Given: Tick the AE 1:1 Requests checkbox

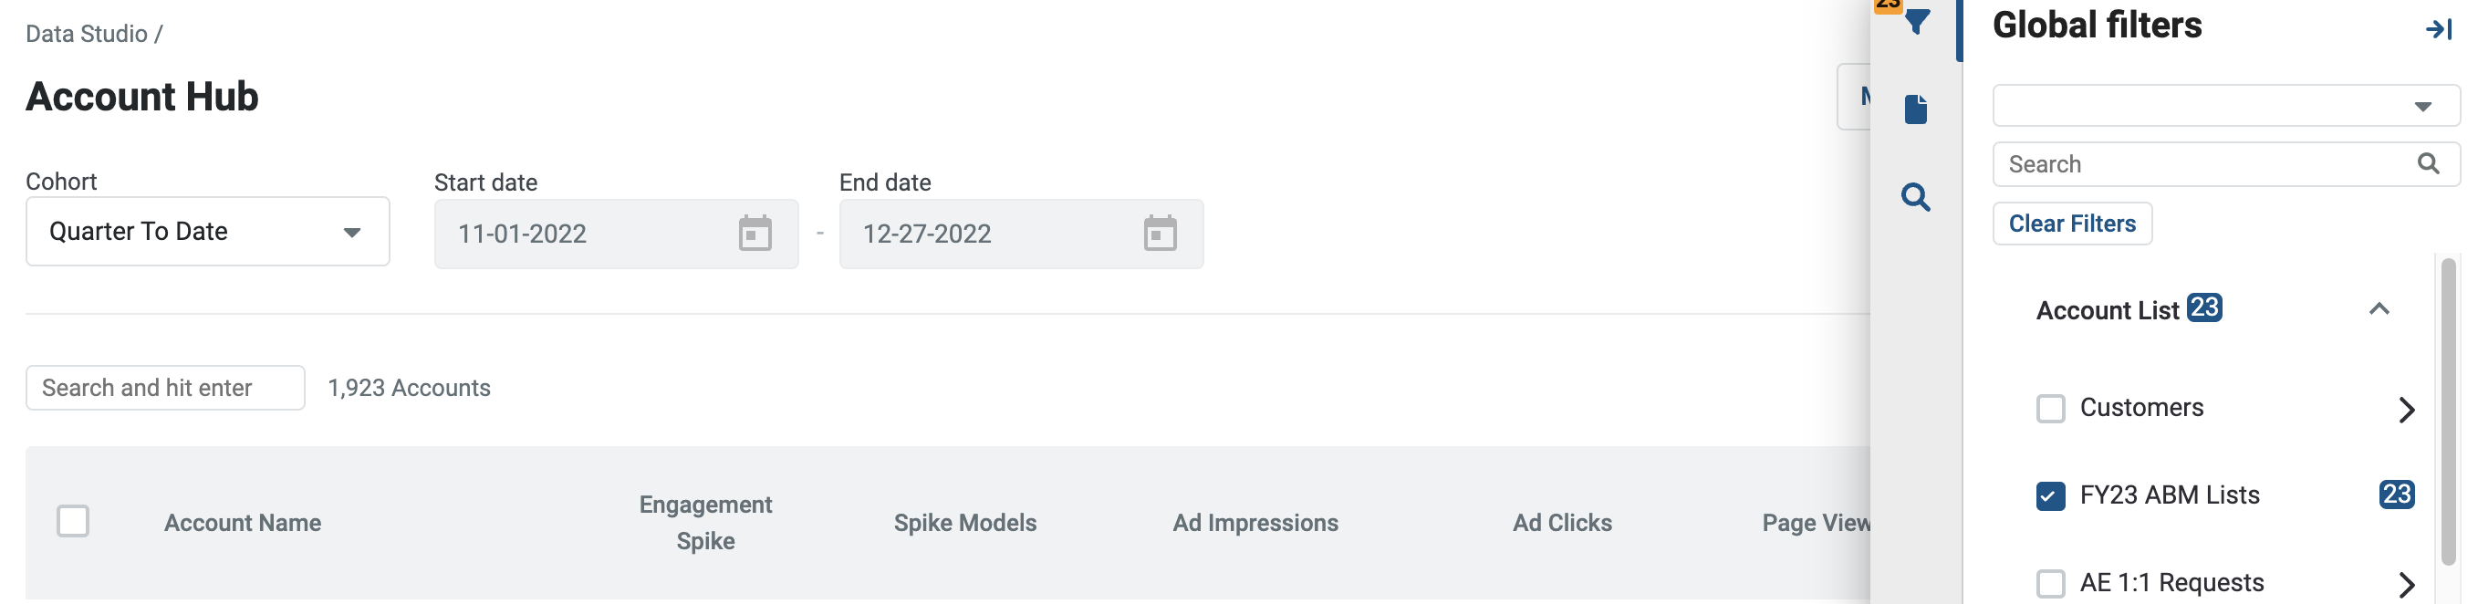Looking at the screenshot, I should click(x=2050, y=583).
